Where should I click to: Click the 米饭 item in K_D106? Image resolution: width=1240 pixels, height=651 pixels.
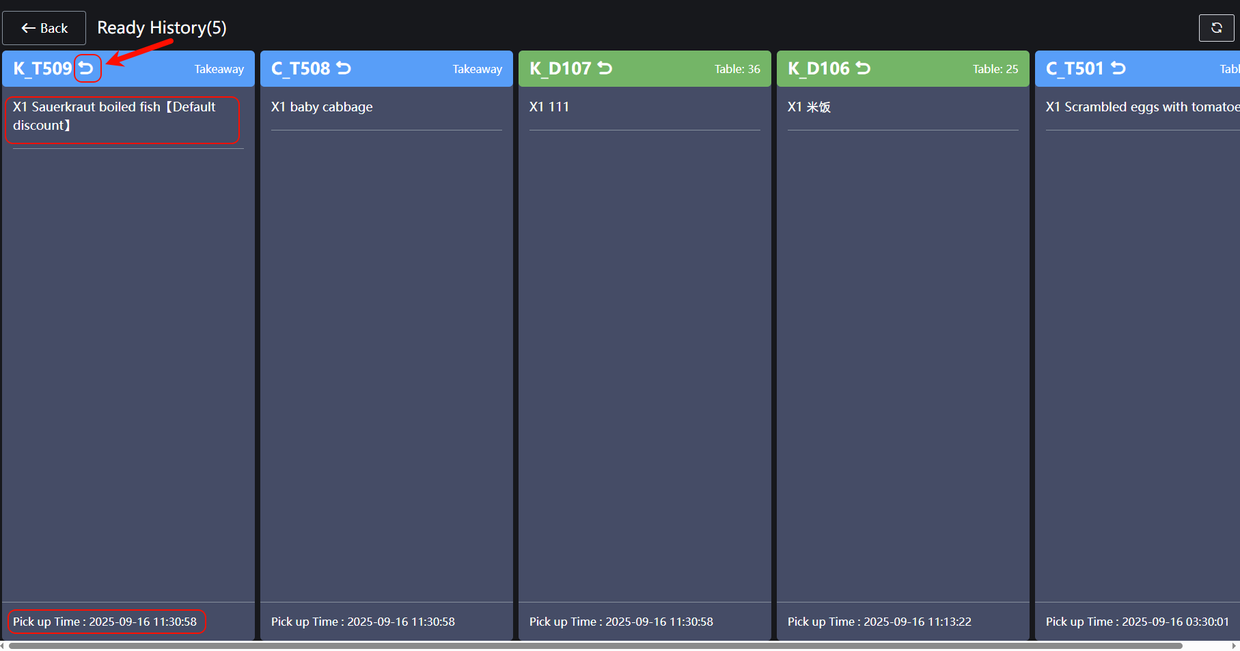[809, 107]
